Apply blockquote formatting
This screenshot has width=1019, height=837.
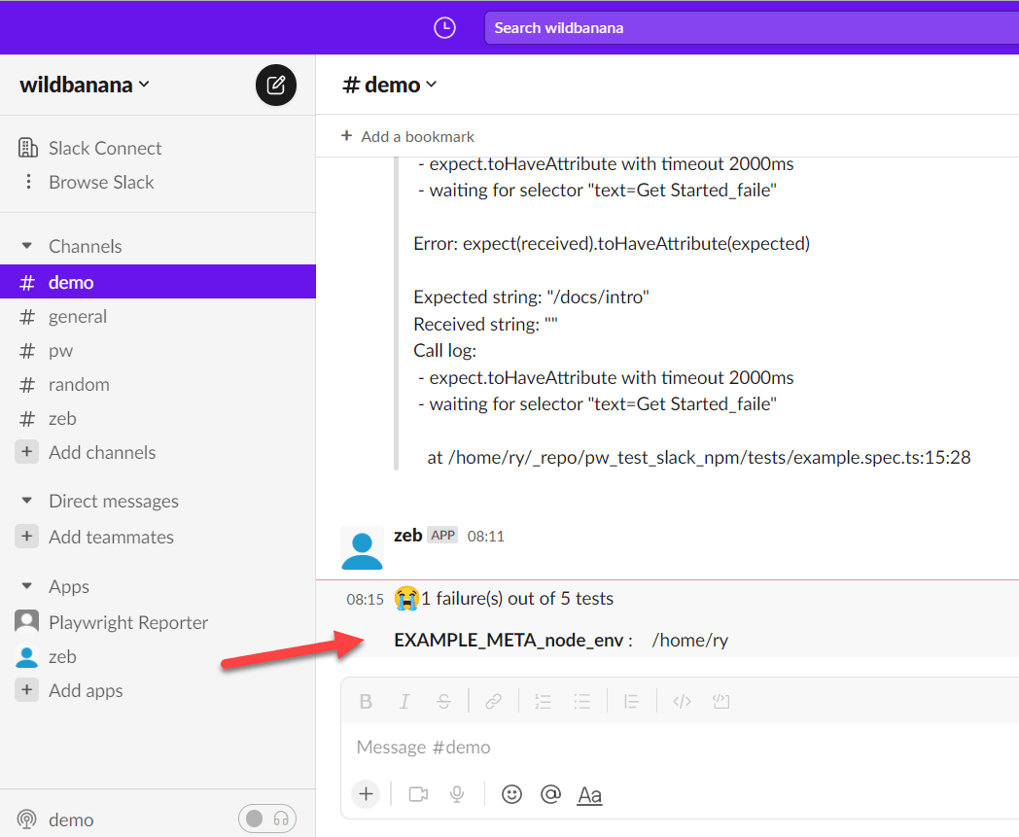click(x=631, y=701)
